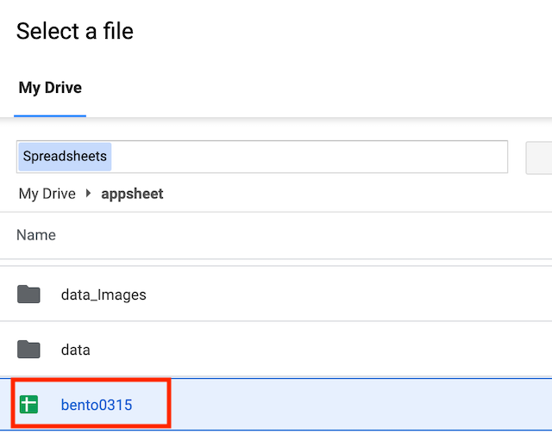Open the data folder name

pos(75,350)
